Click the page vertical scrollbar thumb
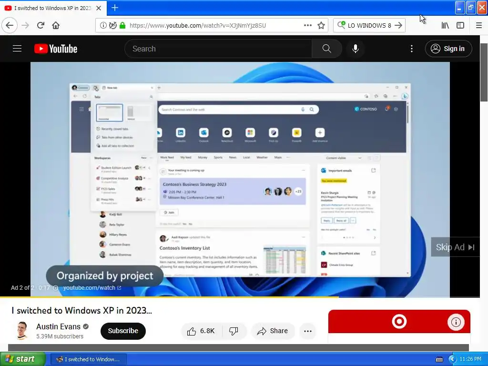The height and width of the screenshot is (366, 488). click(x=484, y=72)
